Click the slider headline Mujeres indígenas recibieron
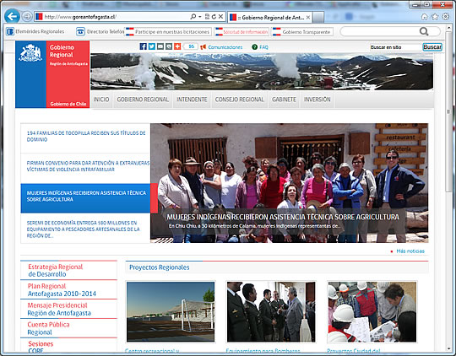 283,217
